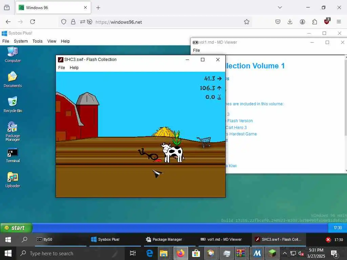Open Firefox tracking protection shield icon
The image size is (347, 260).
(64, 22)
